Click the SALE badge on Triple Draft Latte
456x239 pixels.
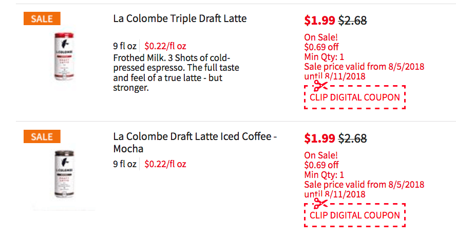[x=42, y=18]
